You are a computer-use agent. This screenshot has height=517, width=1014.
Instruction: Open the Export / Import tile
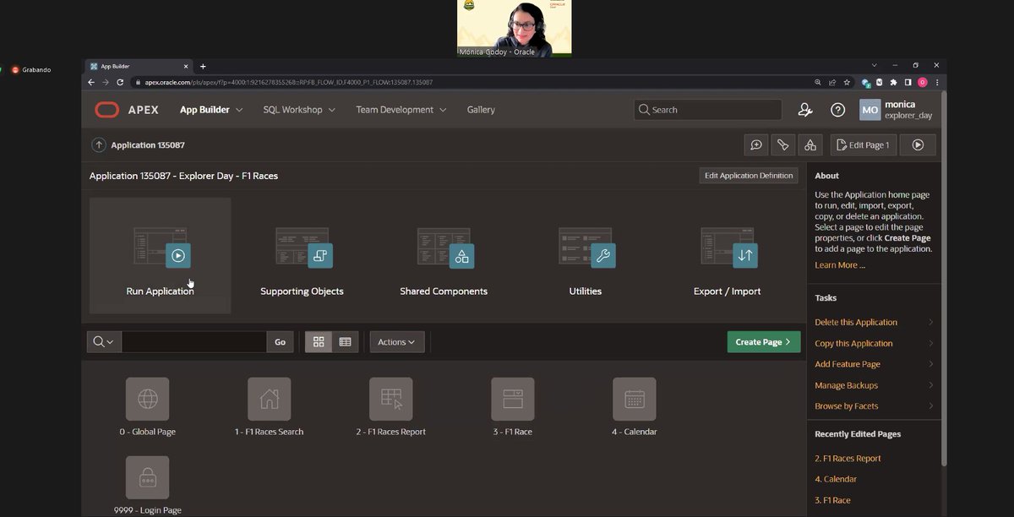pos(727,256)
